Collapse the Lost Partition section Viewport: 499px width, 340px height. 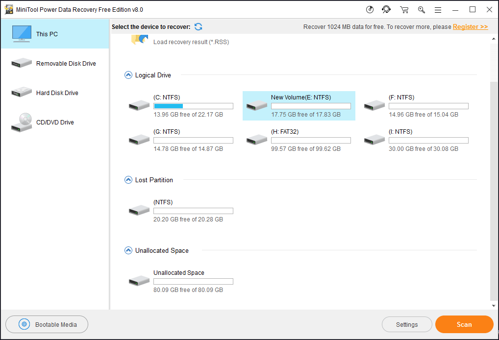pyautogui.click(x=128, y=180)
